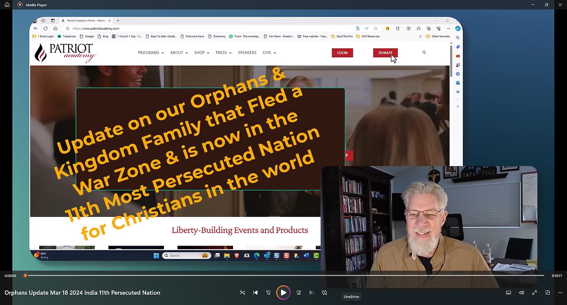Open Camtasia green icon on taskbar
567x305 pixels.
316,255
